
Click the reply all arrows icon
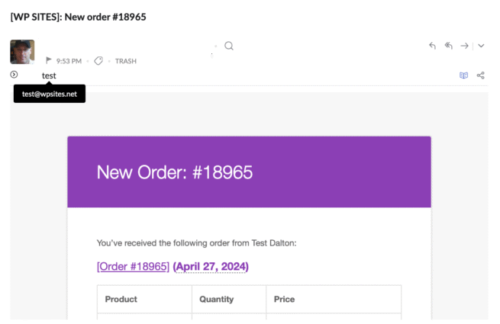pos(449,46)
